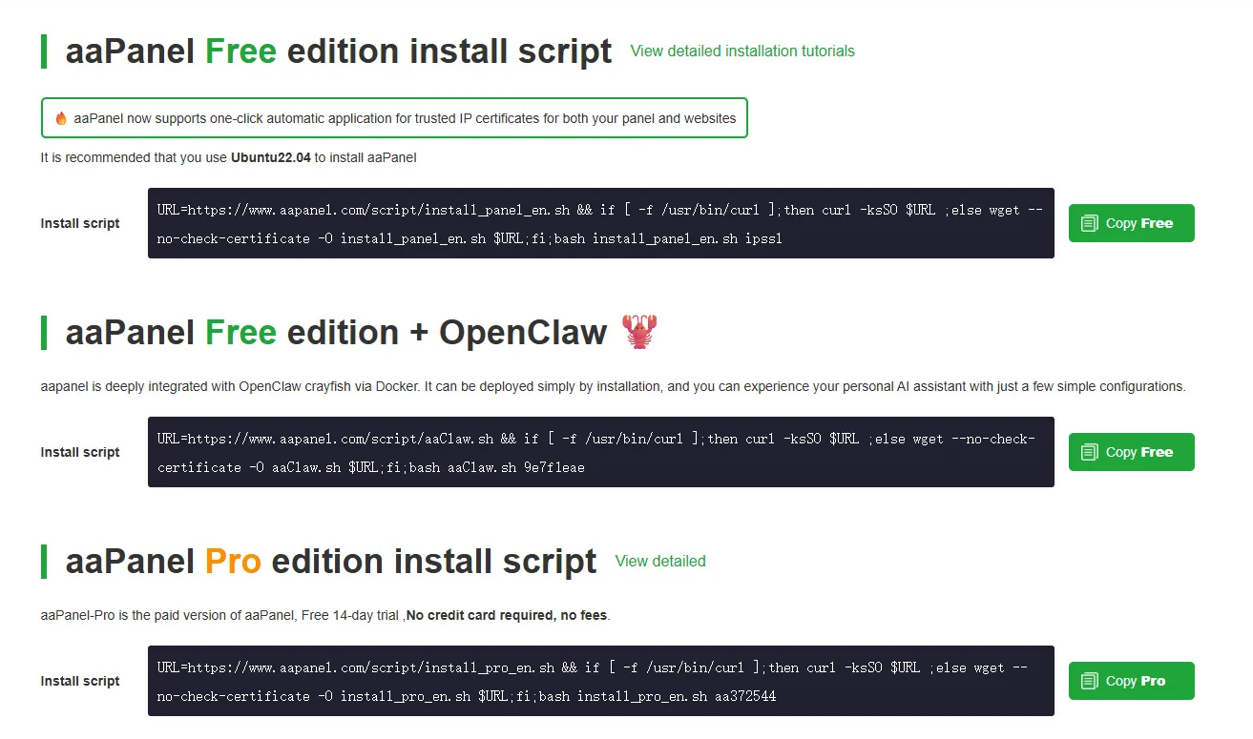Viewport: 1253px width, 739px height.
Task: Click the fire icon in the IP certificates notice
Action: pyautogui.click(x=61, y=118)
